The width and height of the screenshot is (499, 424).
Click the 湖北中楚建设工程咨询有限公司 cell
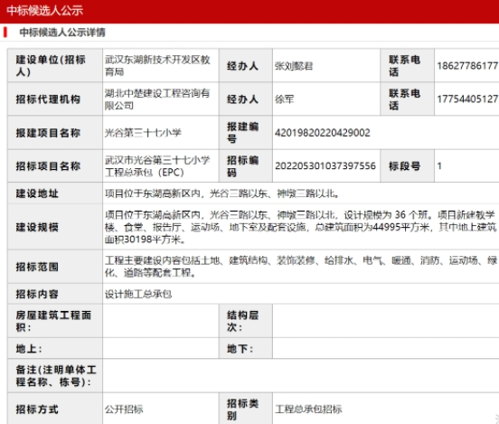(160, 99)
